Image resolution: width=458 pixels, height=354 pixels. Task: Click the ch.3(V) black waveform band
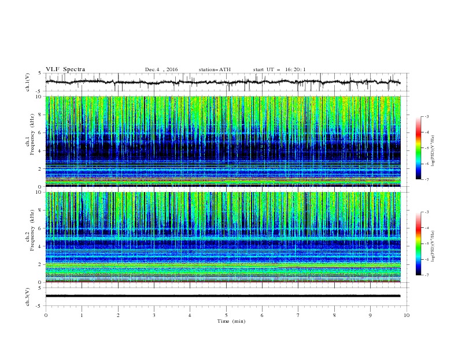click(223, 296)
